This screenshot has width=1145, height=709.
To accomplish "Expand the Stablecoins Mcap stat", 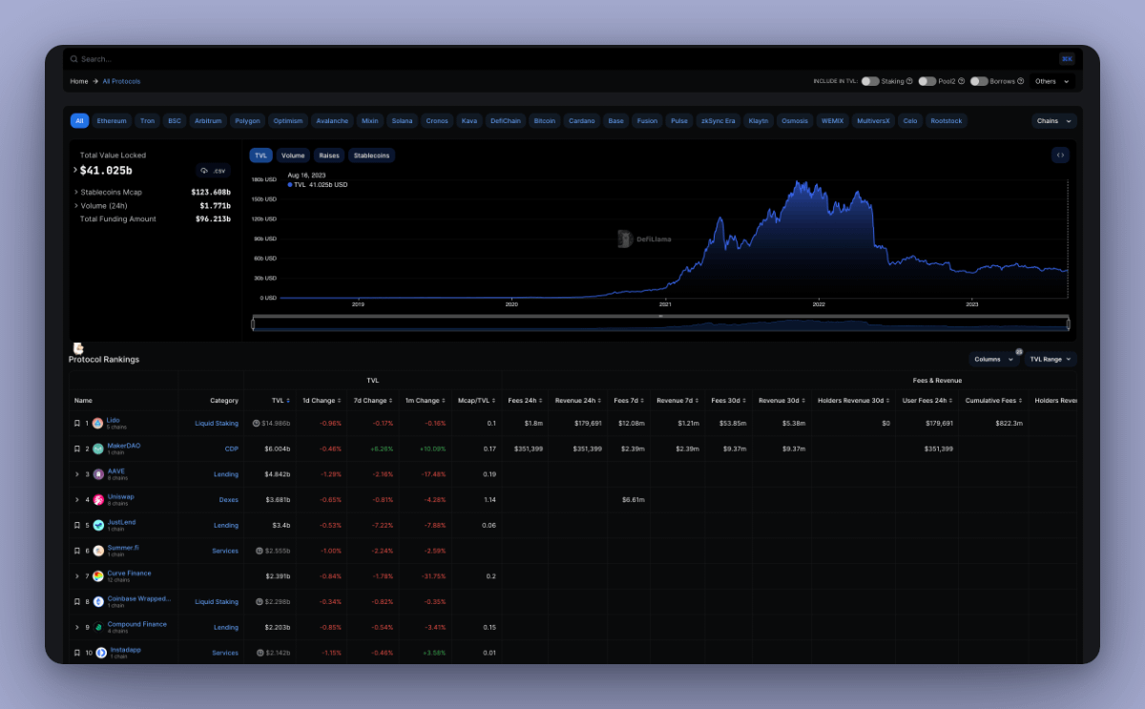I will tap(75, 192).
